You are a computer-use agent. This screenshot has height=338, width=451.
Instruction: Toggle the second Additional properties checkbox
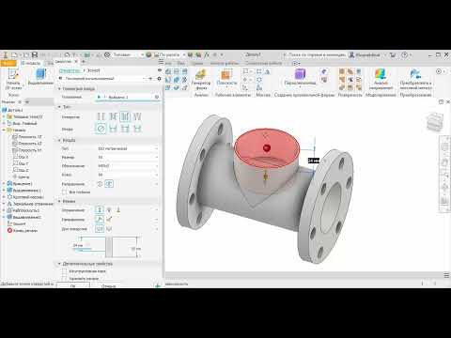tap(65, 278)
